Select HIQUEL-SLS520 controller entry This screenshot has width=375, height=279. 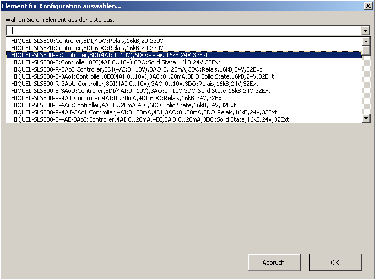point(184,48)
